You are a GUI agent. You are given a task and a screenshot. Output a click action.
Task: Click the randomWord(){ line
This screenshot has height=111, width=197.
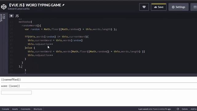[x=31, y=26]
